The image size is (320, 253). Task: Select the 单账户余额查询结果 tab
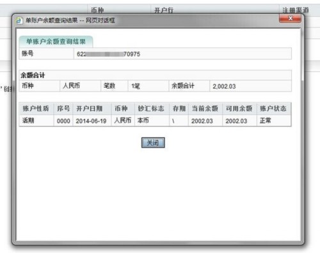(56, 42)
